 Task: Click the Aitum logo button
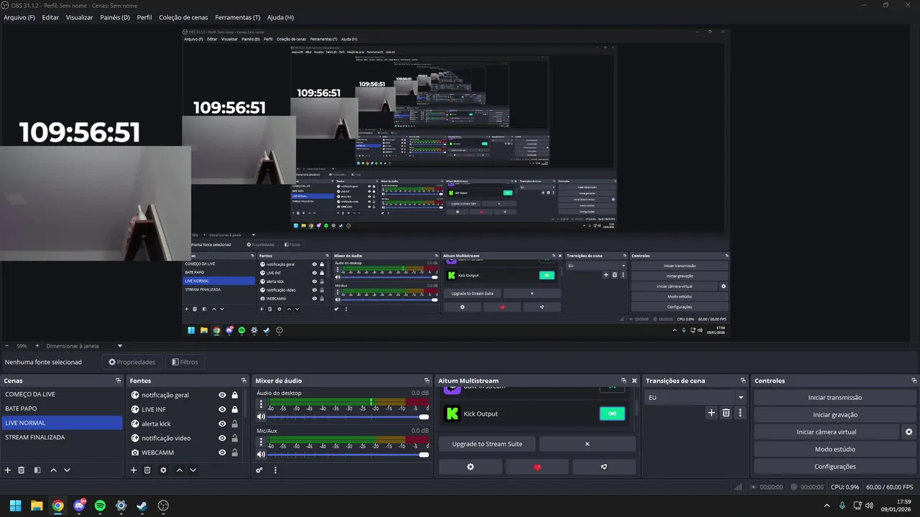[604, 467]
